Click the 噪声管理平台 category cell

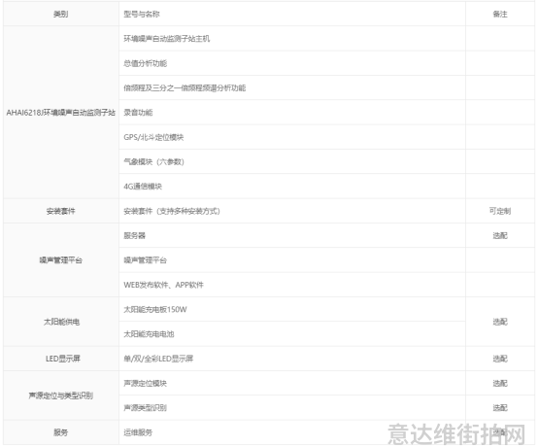[61, 259]
